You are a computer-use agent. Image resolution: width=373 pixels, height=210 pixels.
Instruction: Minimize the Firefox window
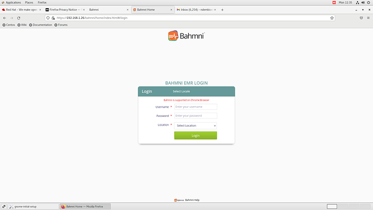coord(356,10)
